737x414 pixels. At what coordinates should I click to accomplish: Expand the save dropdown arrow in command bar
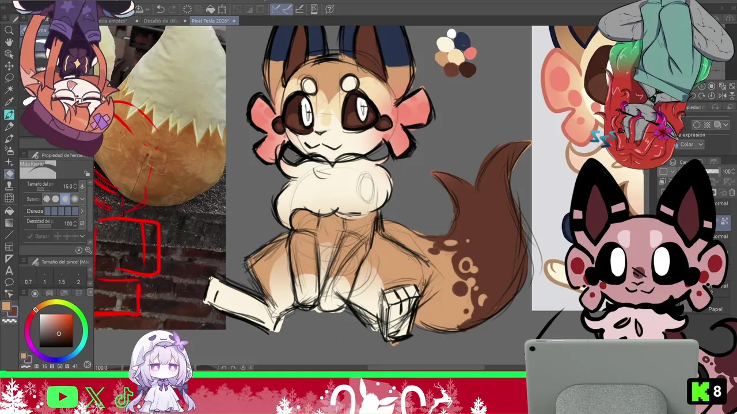[147, 9]
